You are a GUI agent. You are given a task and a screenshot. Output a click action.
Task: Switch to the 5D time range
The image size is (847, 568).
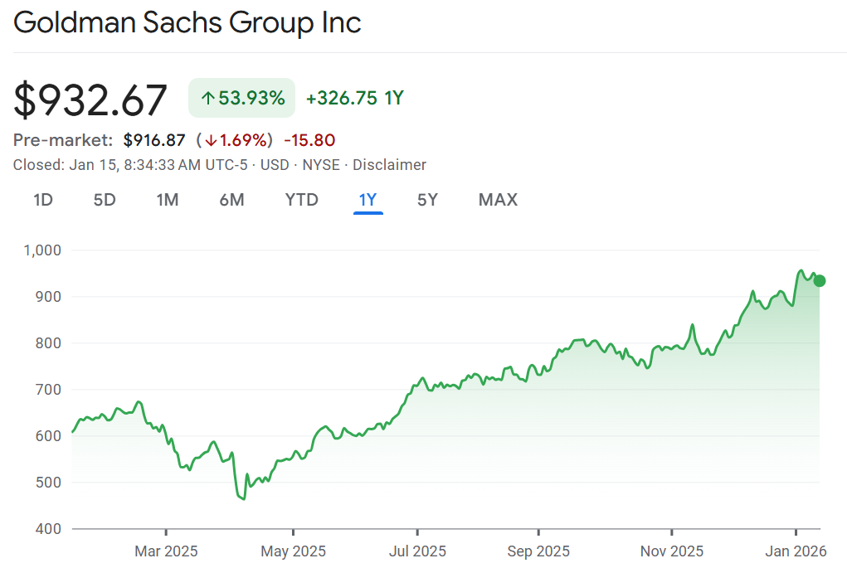[x=105, y=200]
